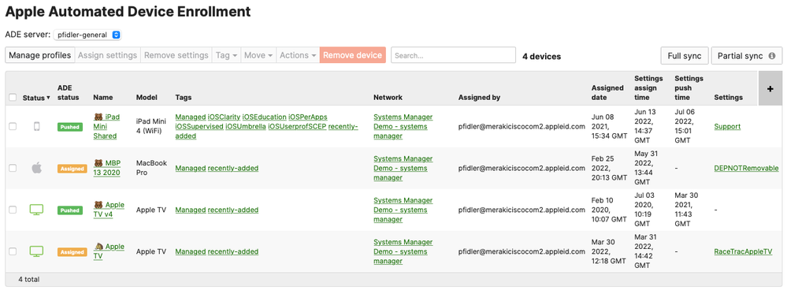
Task: Click the 4 total footer text
Action: point(28,280)
